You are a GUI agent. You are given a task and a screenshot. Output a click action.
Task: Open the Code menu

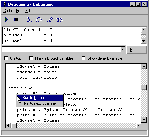(x=8, y=11)
